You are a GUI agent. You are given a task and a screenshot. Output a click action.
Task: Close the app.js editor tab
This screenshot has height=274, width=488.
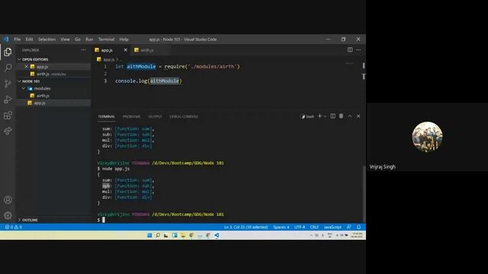click(125, 49)
